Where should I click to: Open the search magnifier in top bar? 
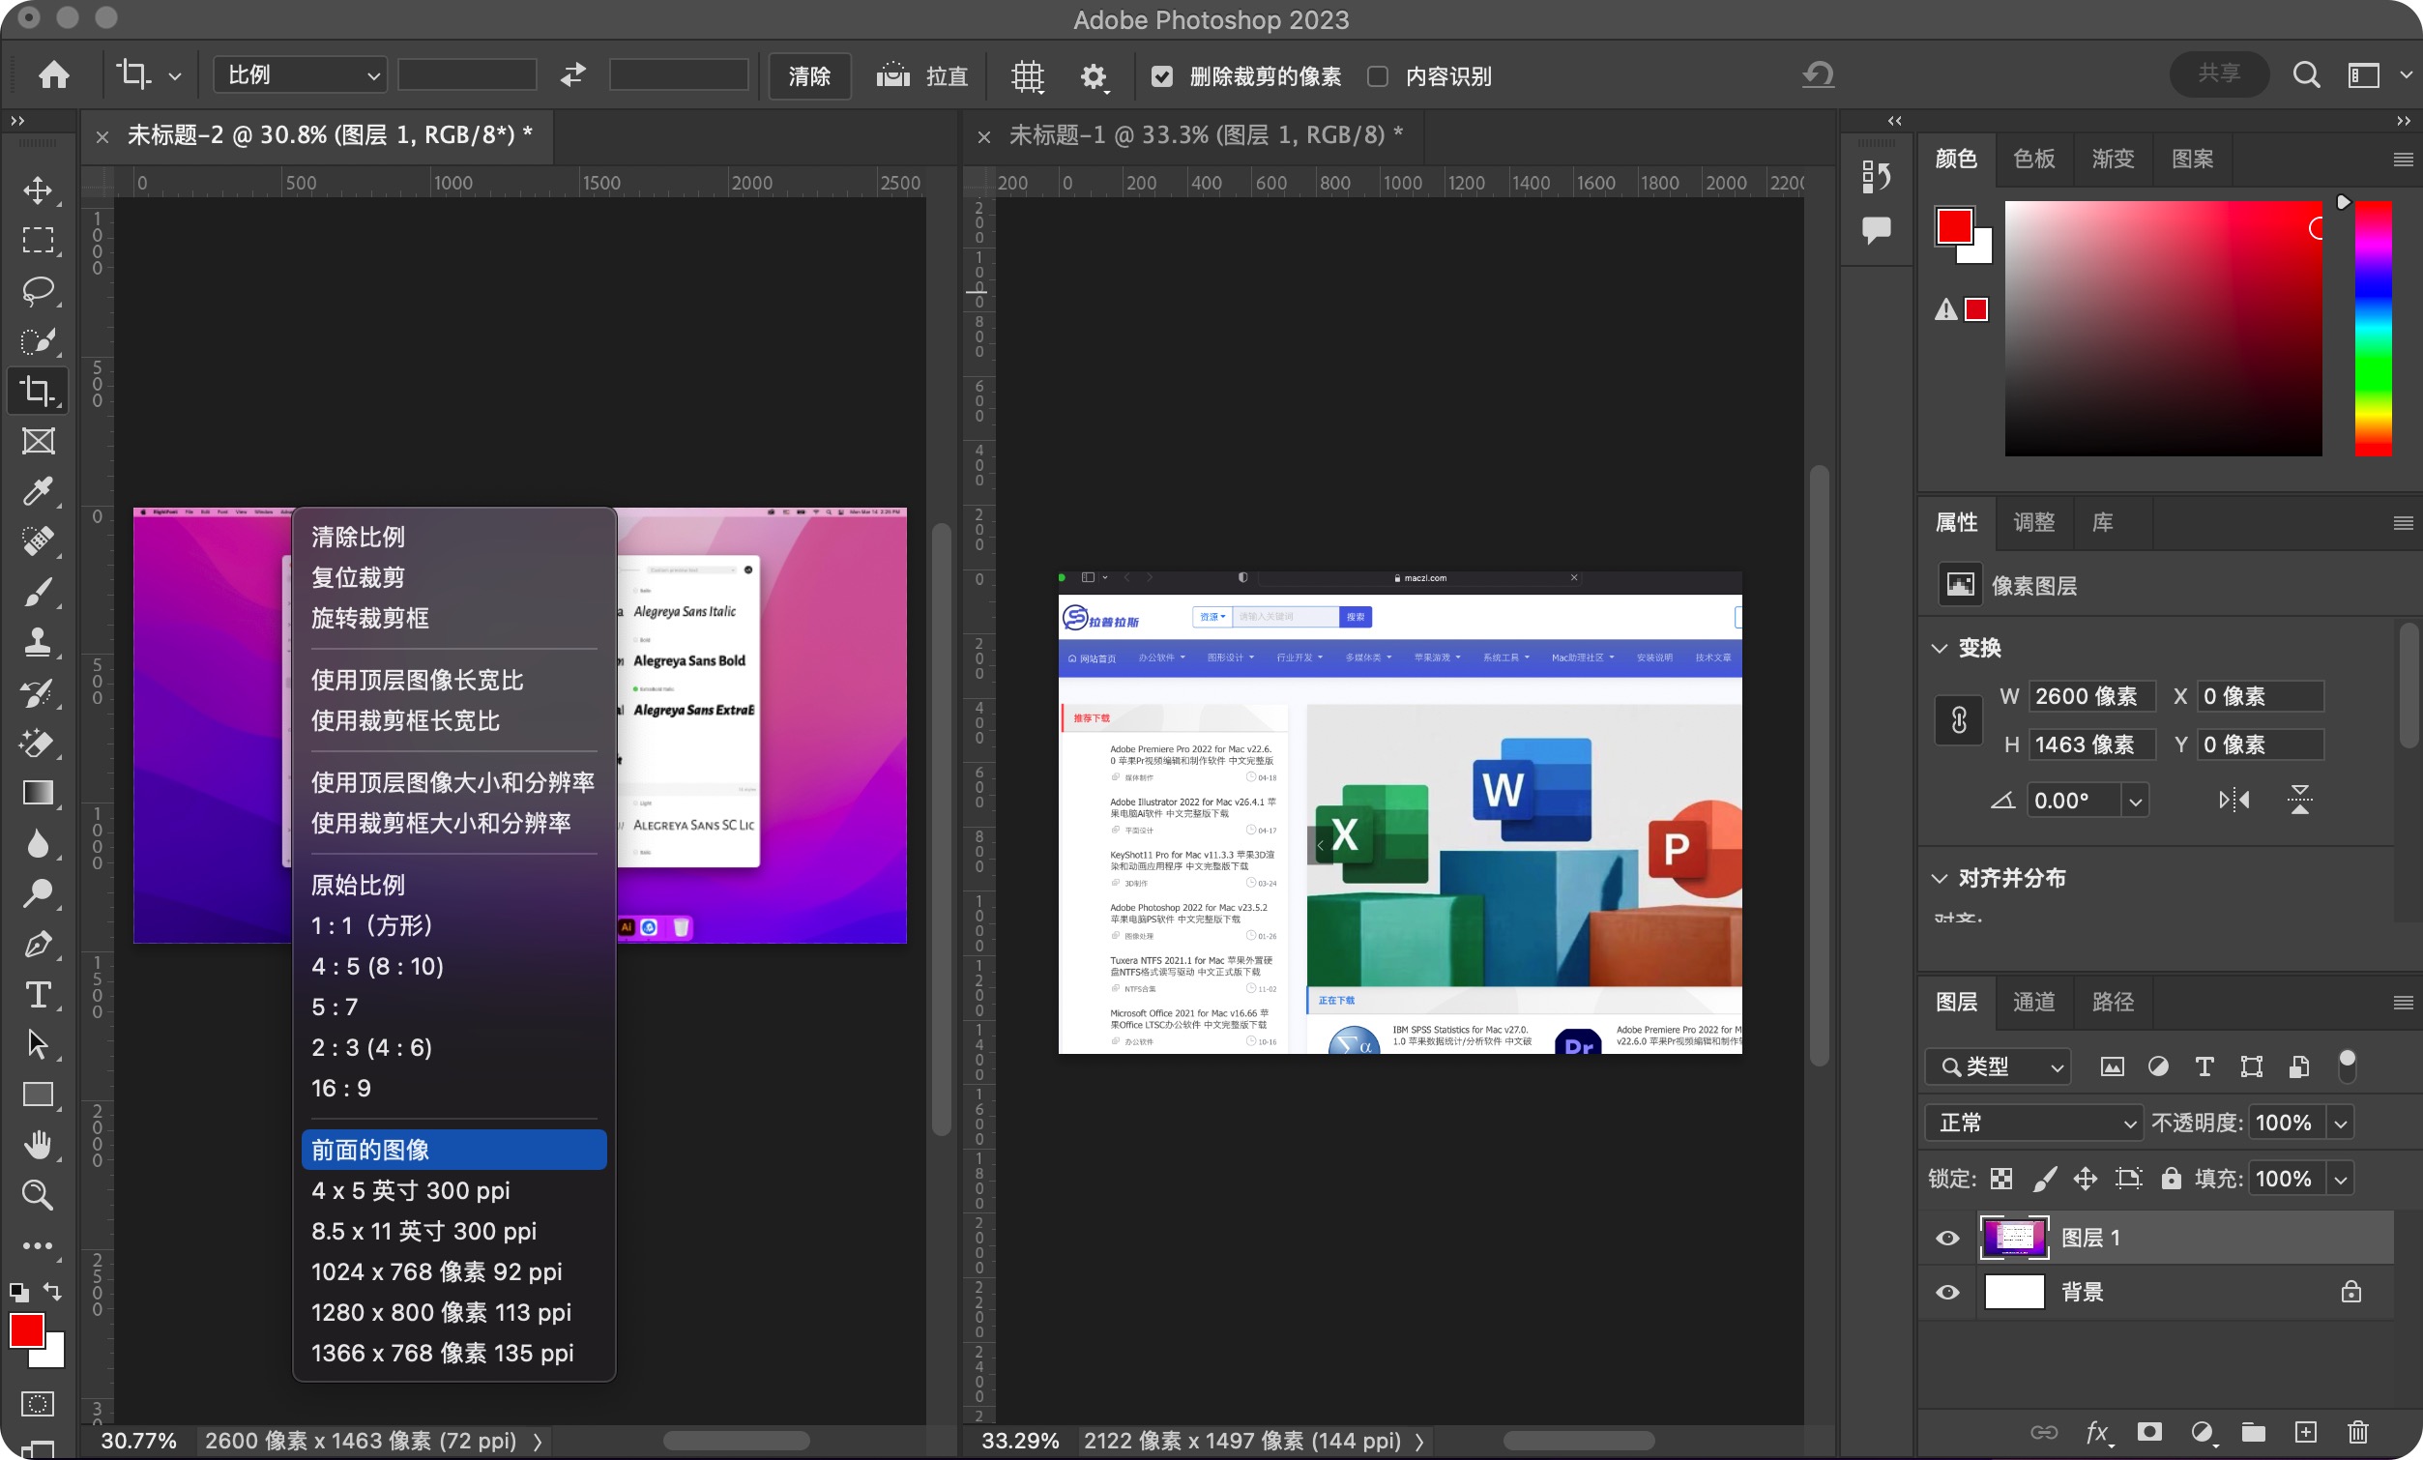click(2306, 74)
